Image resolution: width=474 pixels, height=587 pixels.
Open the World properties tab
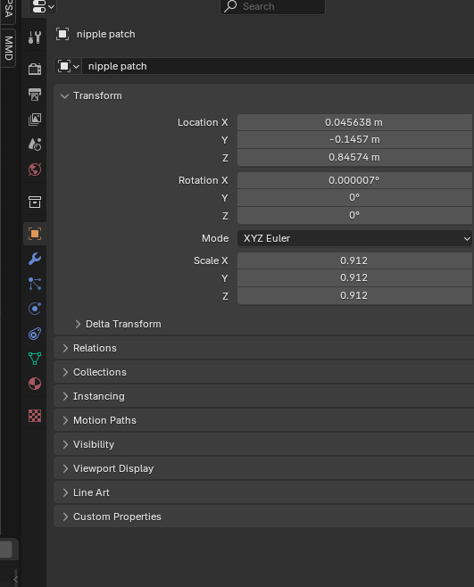click(35, 169)
